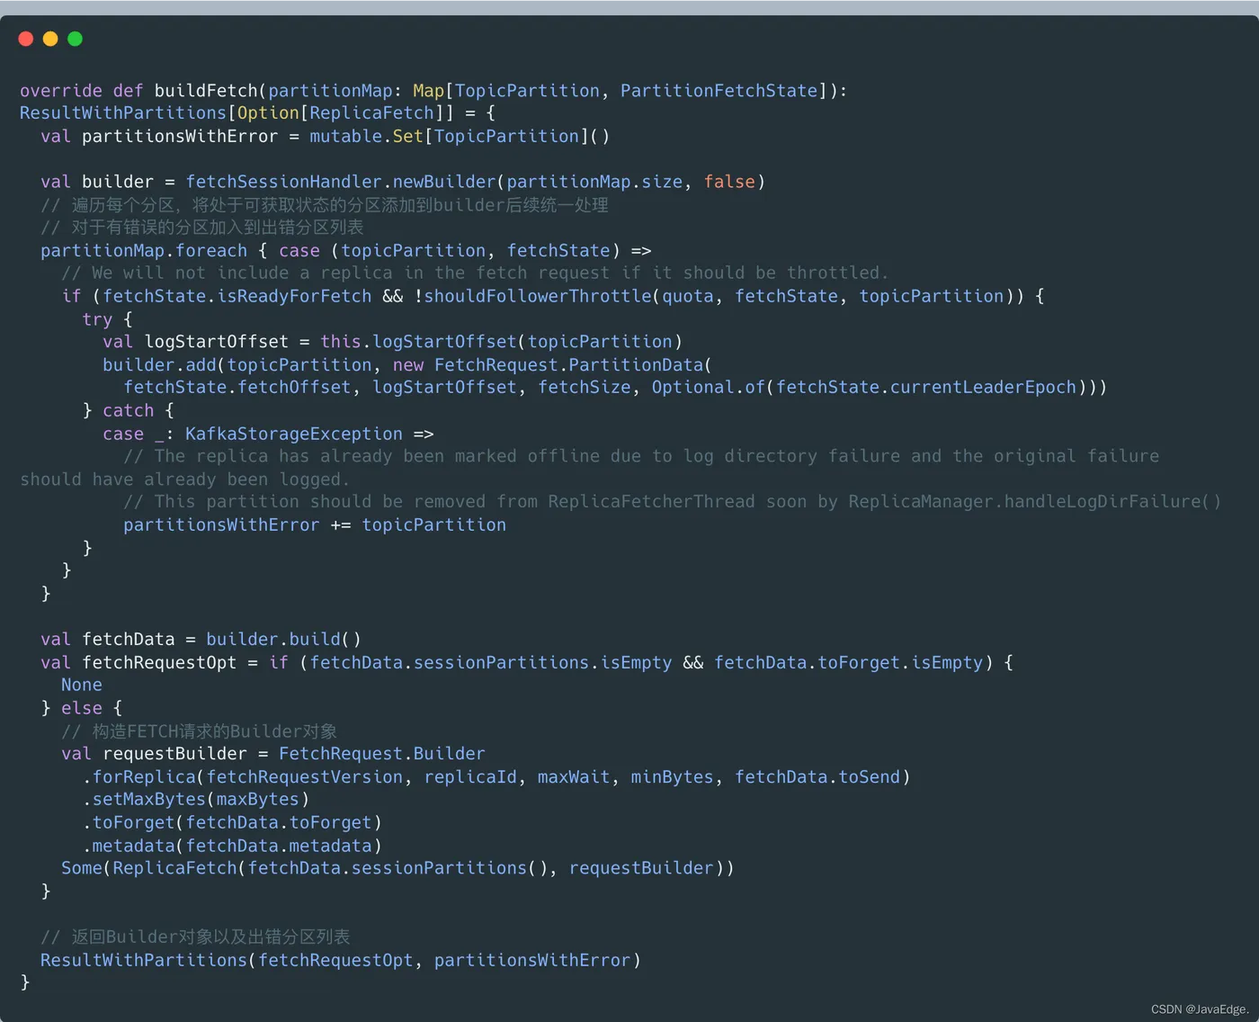Viewport: 1259px width, 1022px height.
Task: Click 'add' in builder.add(
Action: click(201, 365)
